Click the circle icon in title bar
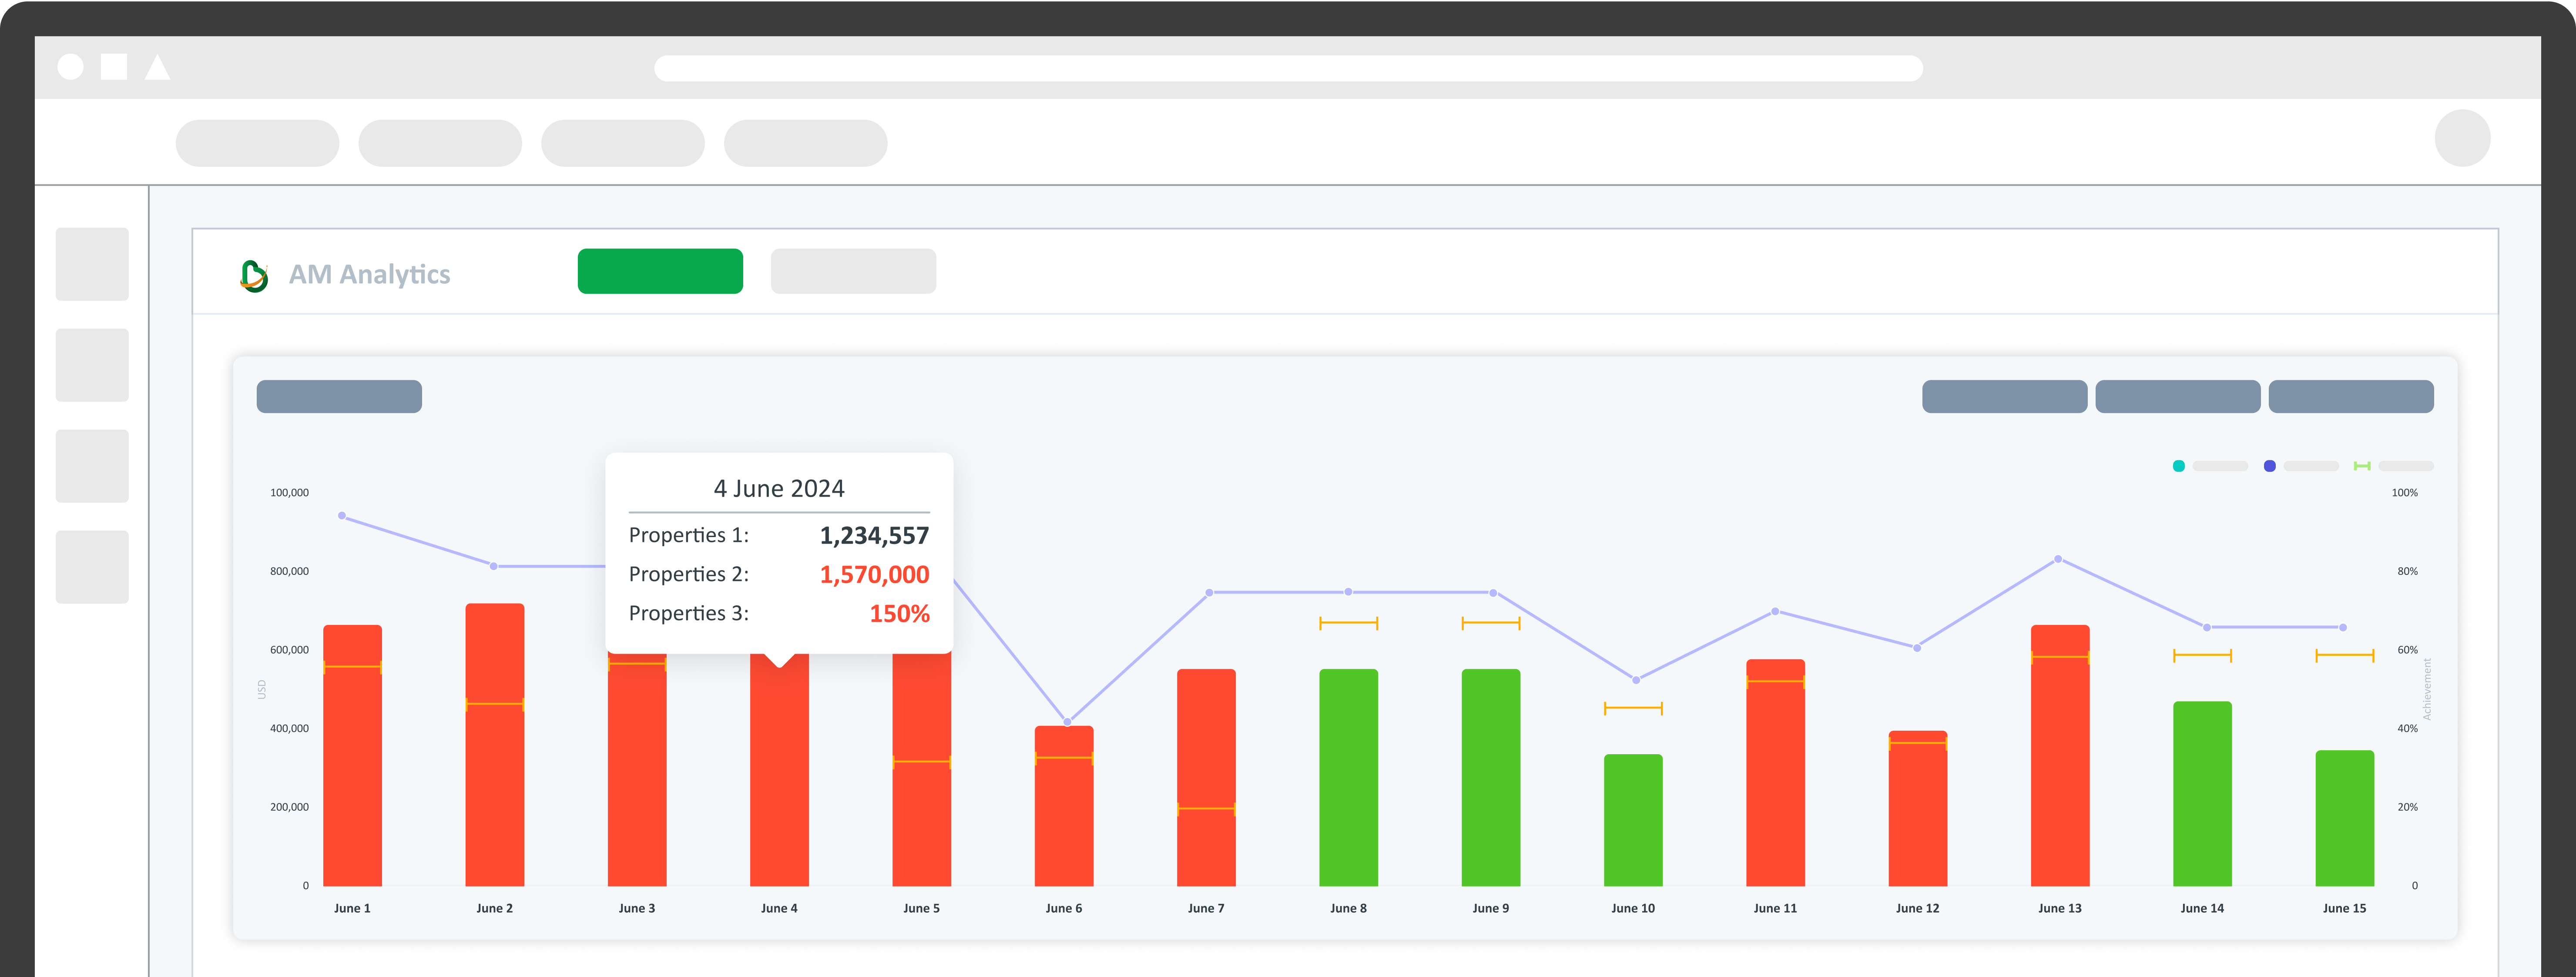 pos(71,67)
